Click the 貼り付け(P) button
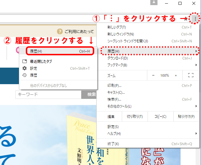The image size is (201, 165). coord(186,117)
